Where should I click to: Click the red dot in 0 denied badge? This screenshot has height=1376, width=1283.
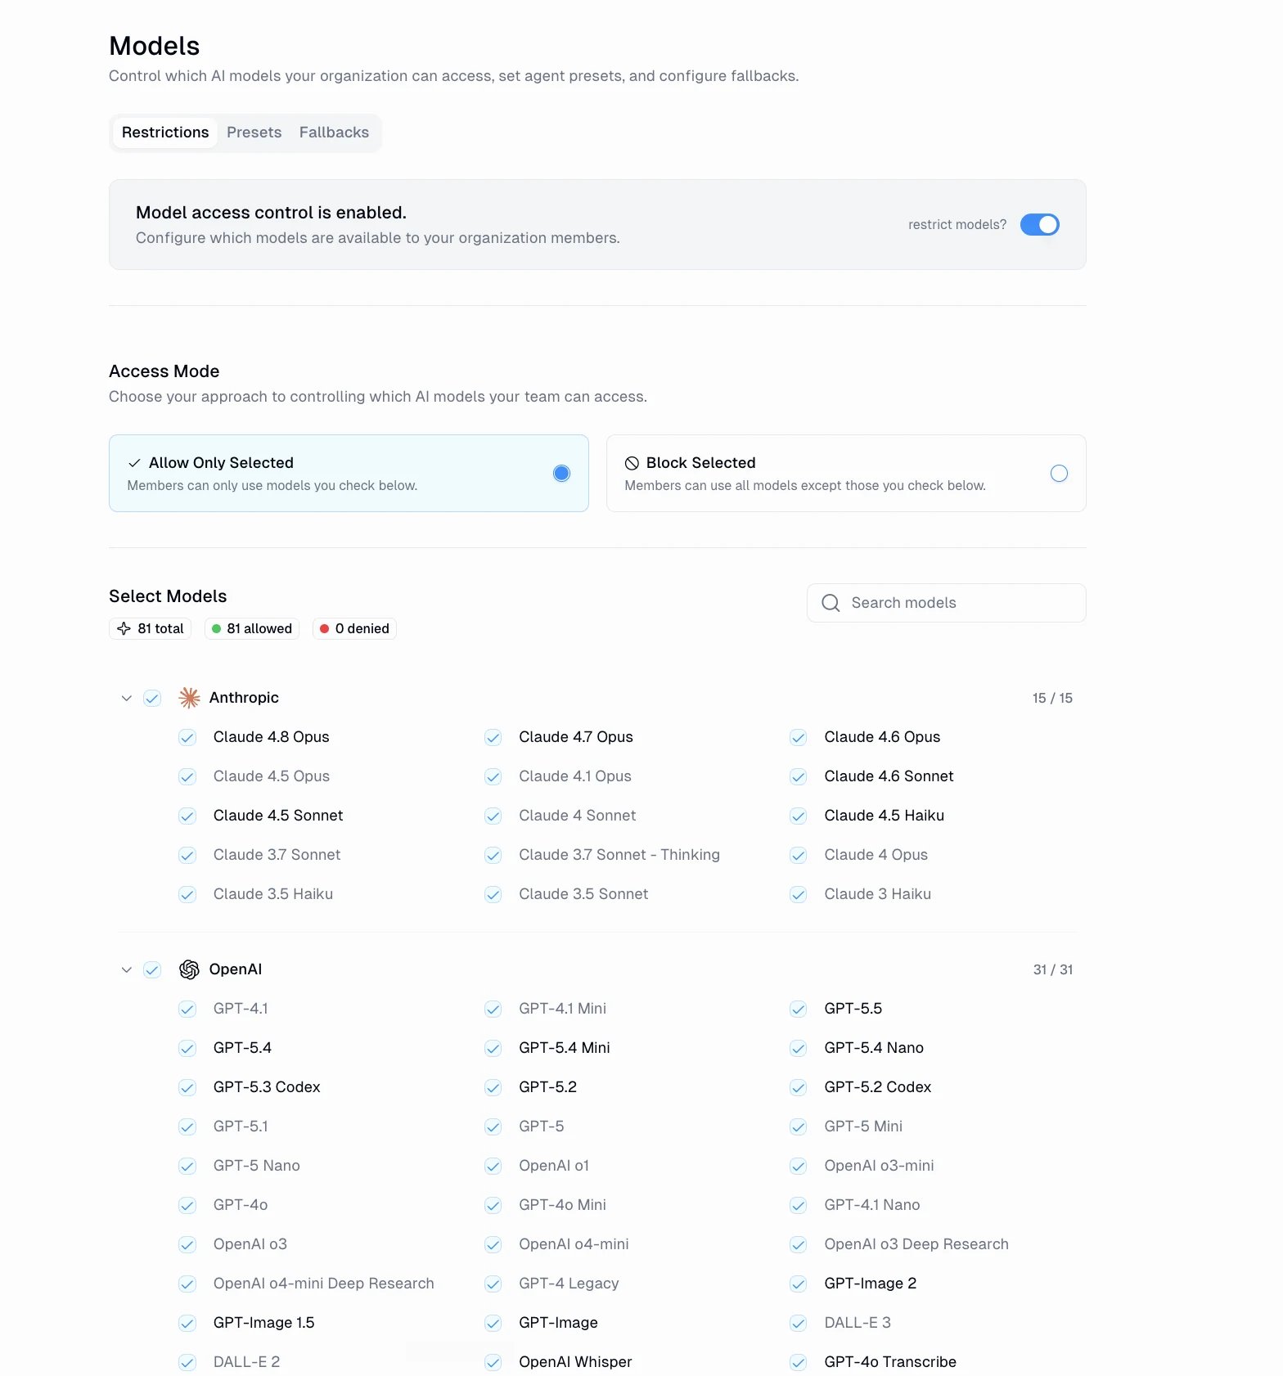tap(324, 628)
